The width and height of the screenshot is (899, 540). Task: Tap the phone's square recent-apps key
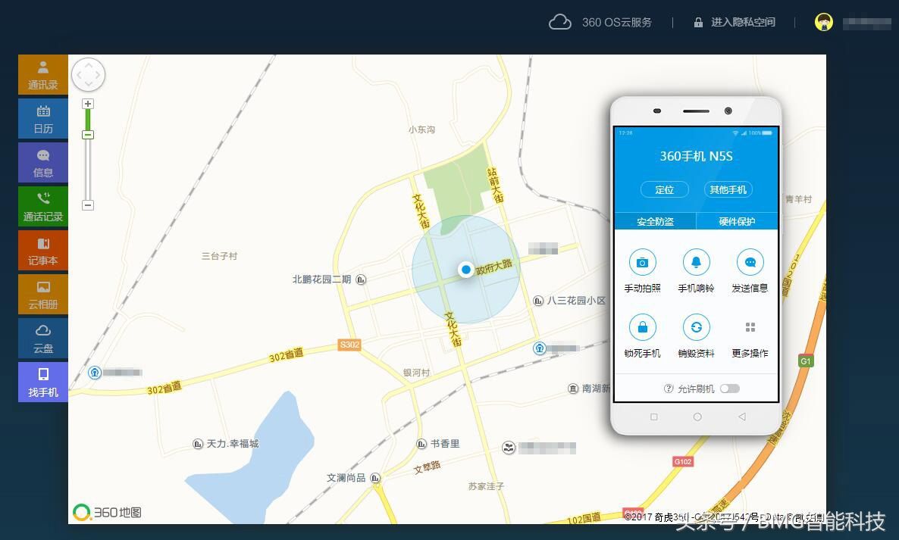(653, 417)
